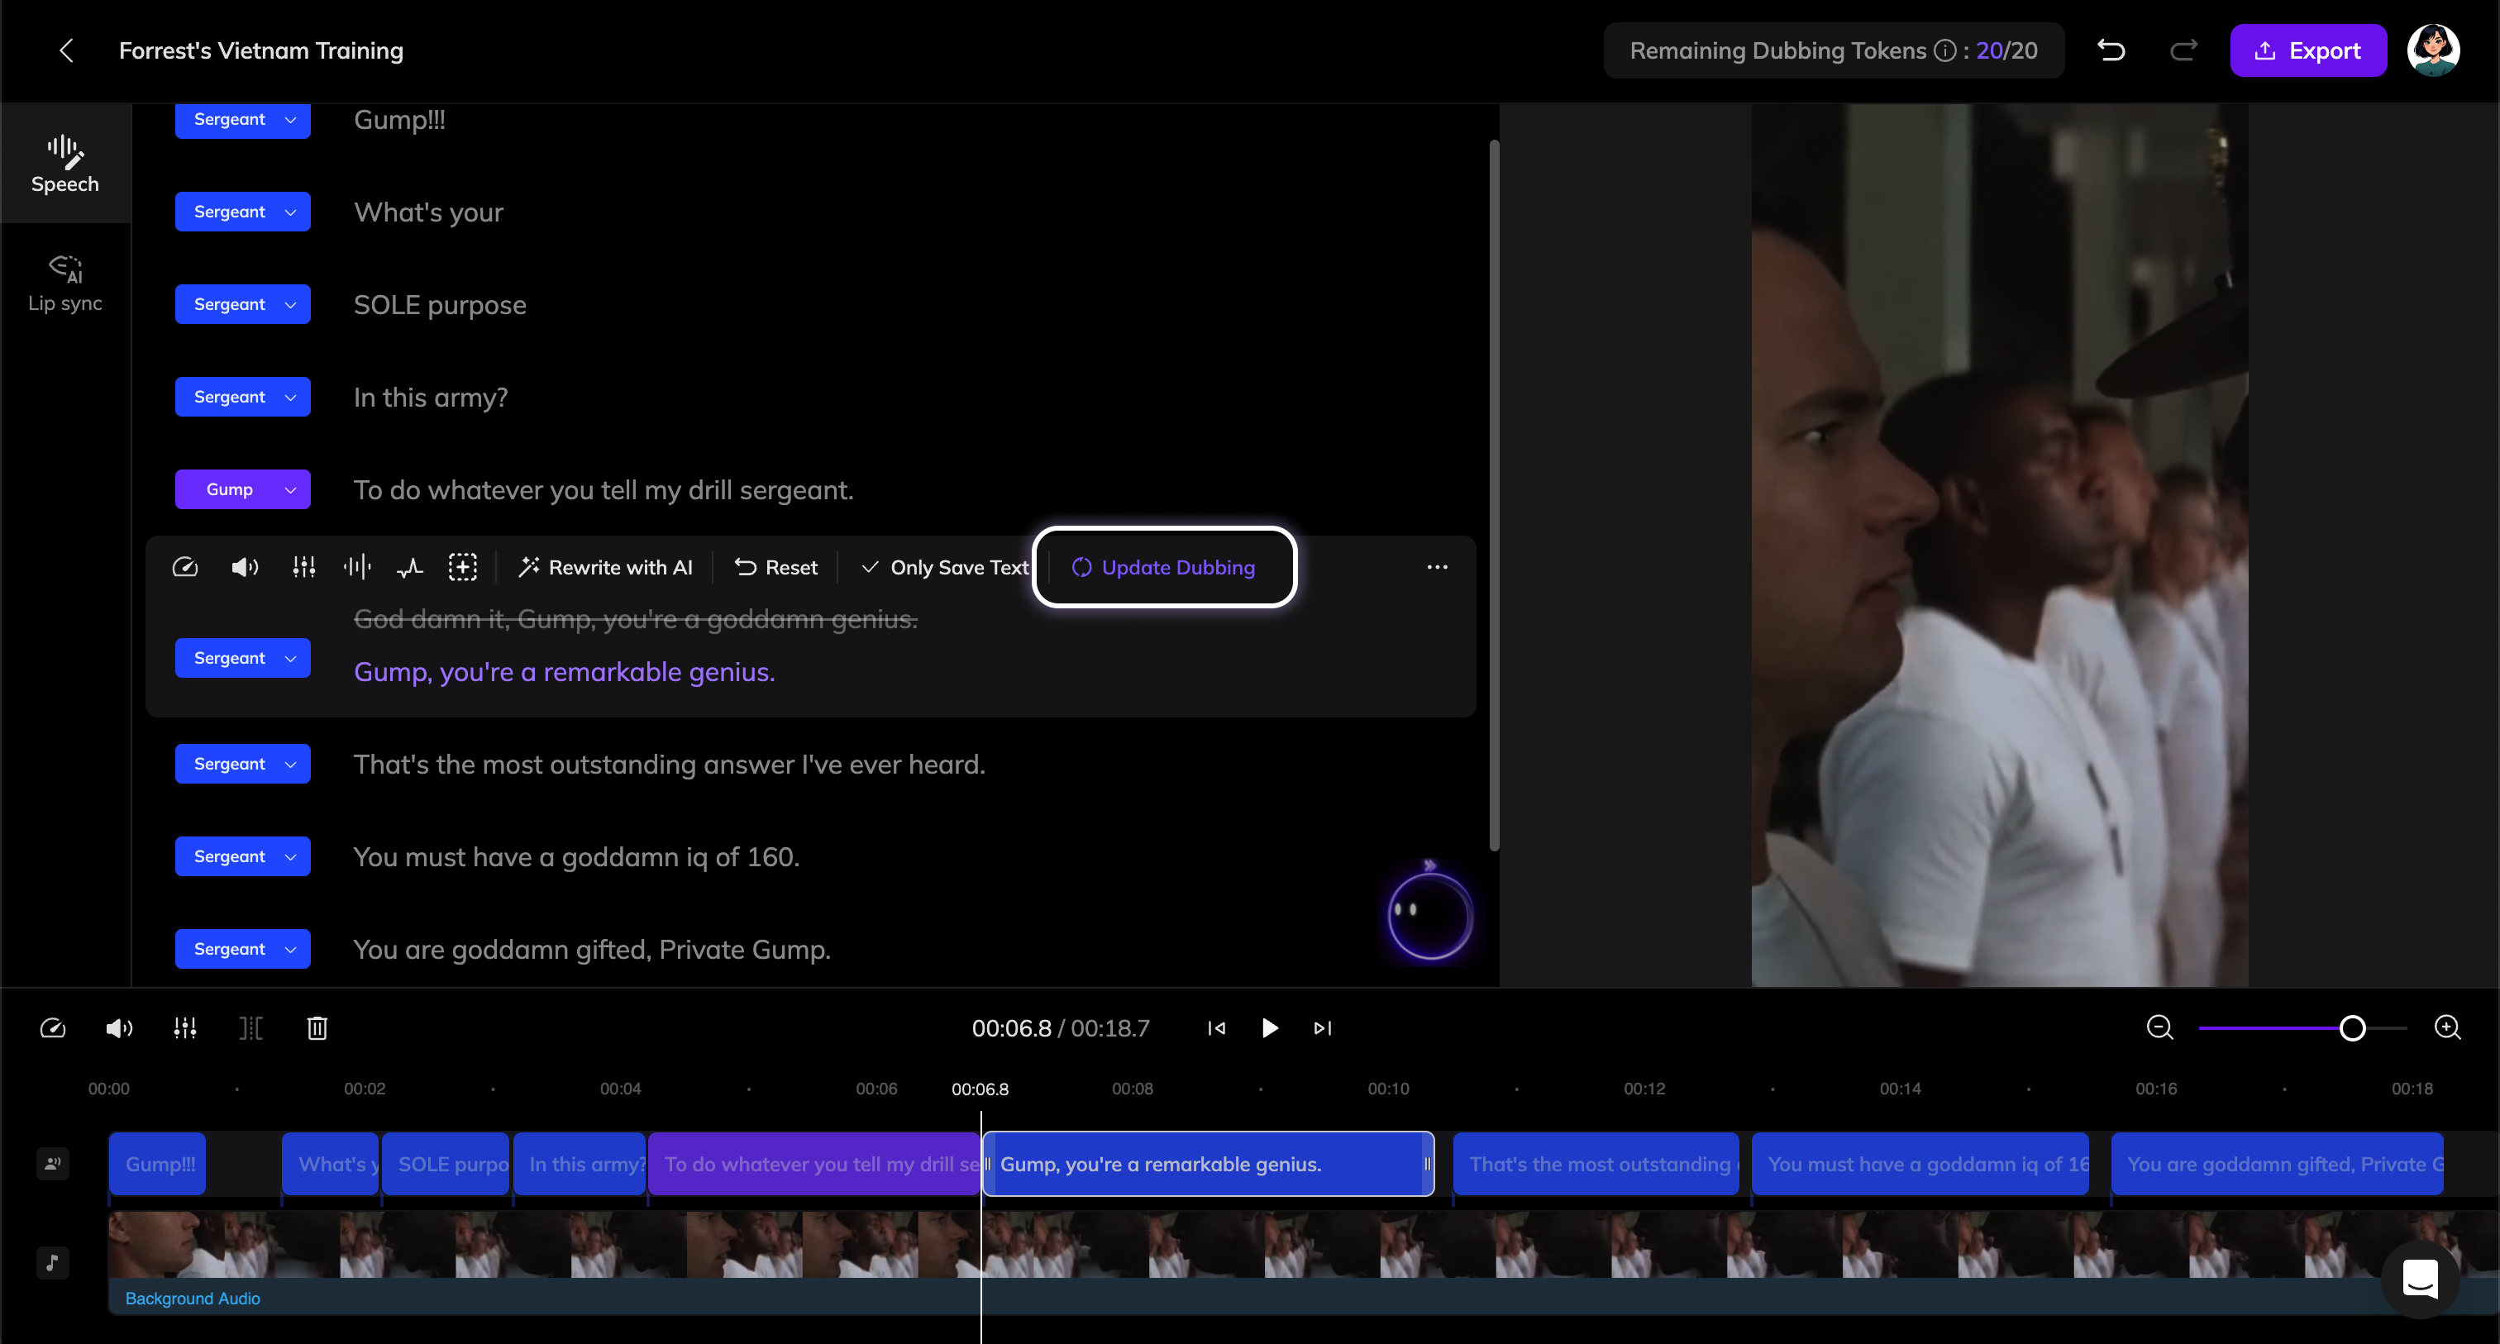Select 'In this army?' timeline clip
The width and height of the screenshot is (2500, 1344).
580,1164
